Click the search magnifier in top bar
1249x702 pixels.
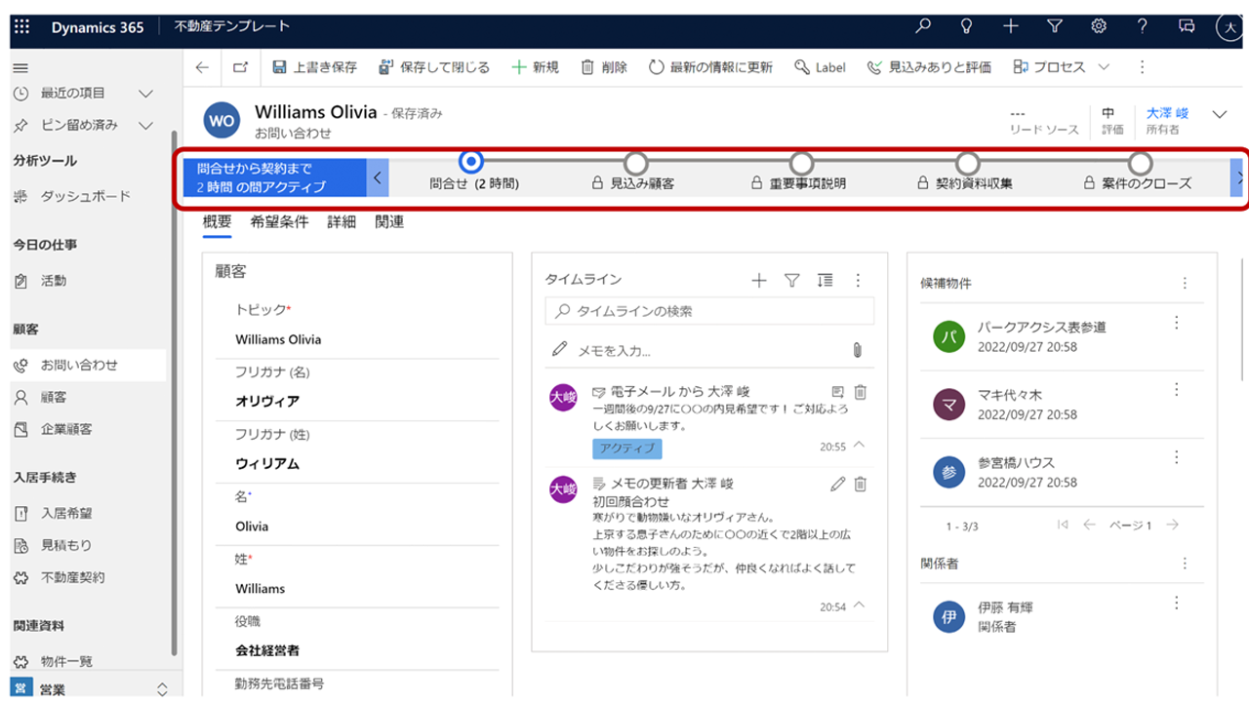coord(923,26)
